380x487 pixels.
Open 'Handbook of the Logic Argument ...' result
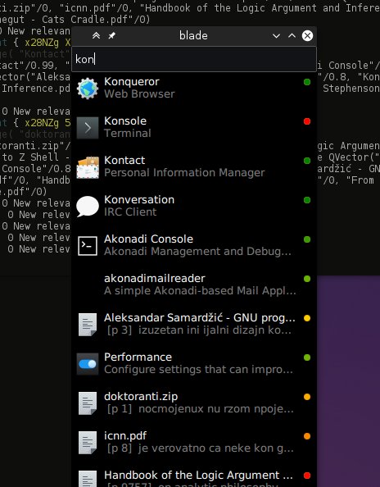[x=198, y=476]
